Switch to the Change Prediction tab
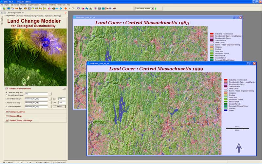262x164 pixels. click(x=37, y=16)
